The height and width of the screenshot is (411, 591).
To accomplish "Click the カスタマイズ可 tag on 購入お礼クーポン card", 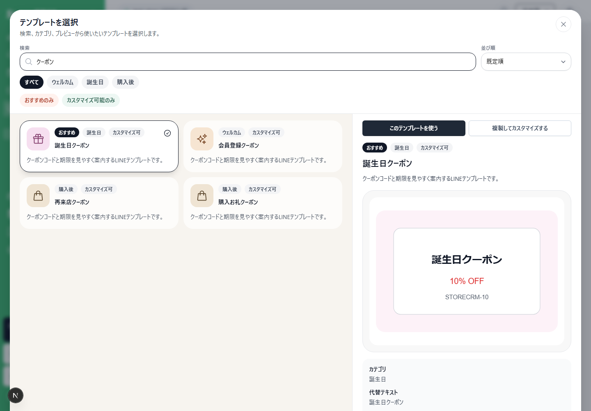I will point(262,189).
